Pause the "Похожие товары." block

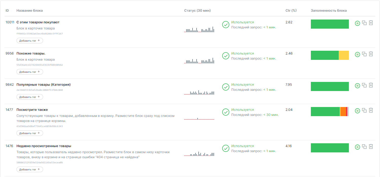point(357,55)
